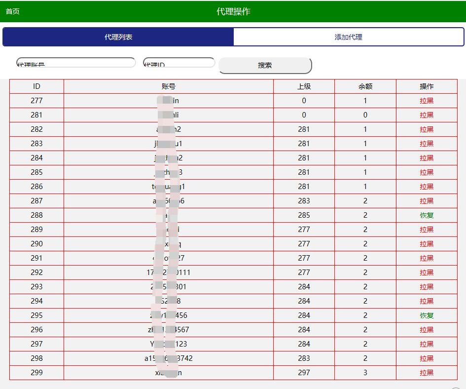The image size is (466, 389).
Task: Click 拉黑 for agent ID 290
Action: coord(426,244)
